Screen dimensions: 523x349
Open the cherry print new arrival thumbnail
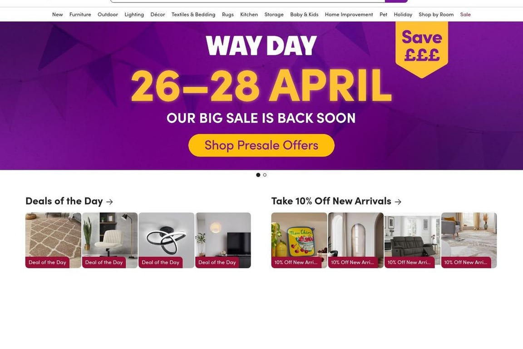[299, 240]
